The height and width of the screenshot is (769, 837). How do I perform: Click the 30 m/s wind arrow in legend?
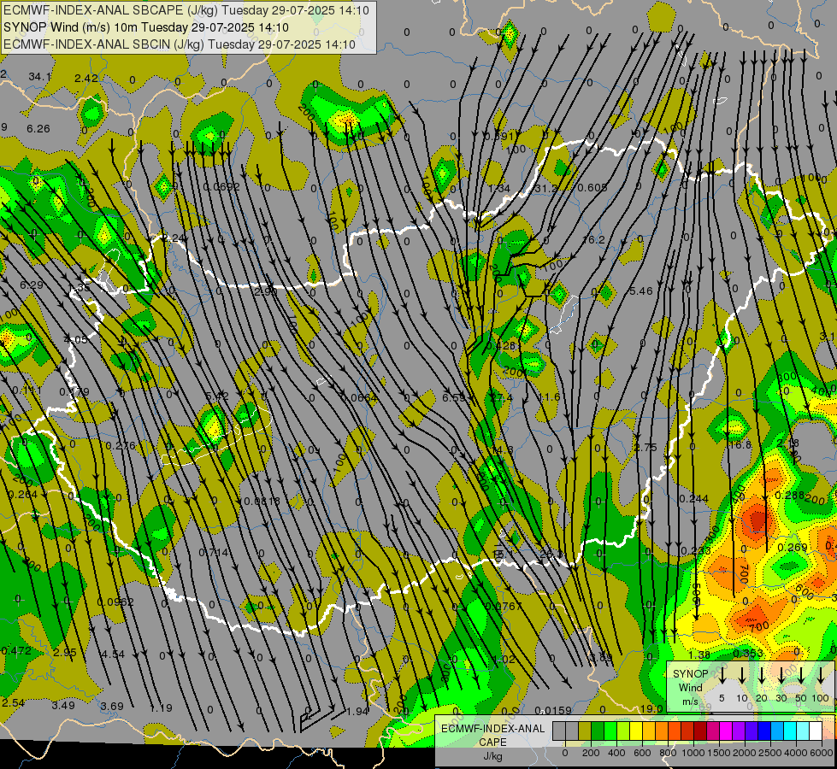[x=781, y=676]
